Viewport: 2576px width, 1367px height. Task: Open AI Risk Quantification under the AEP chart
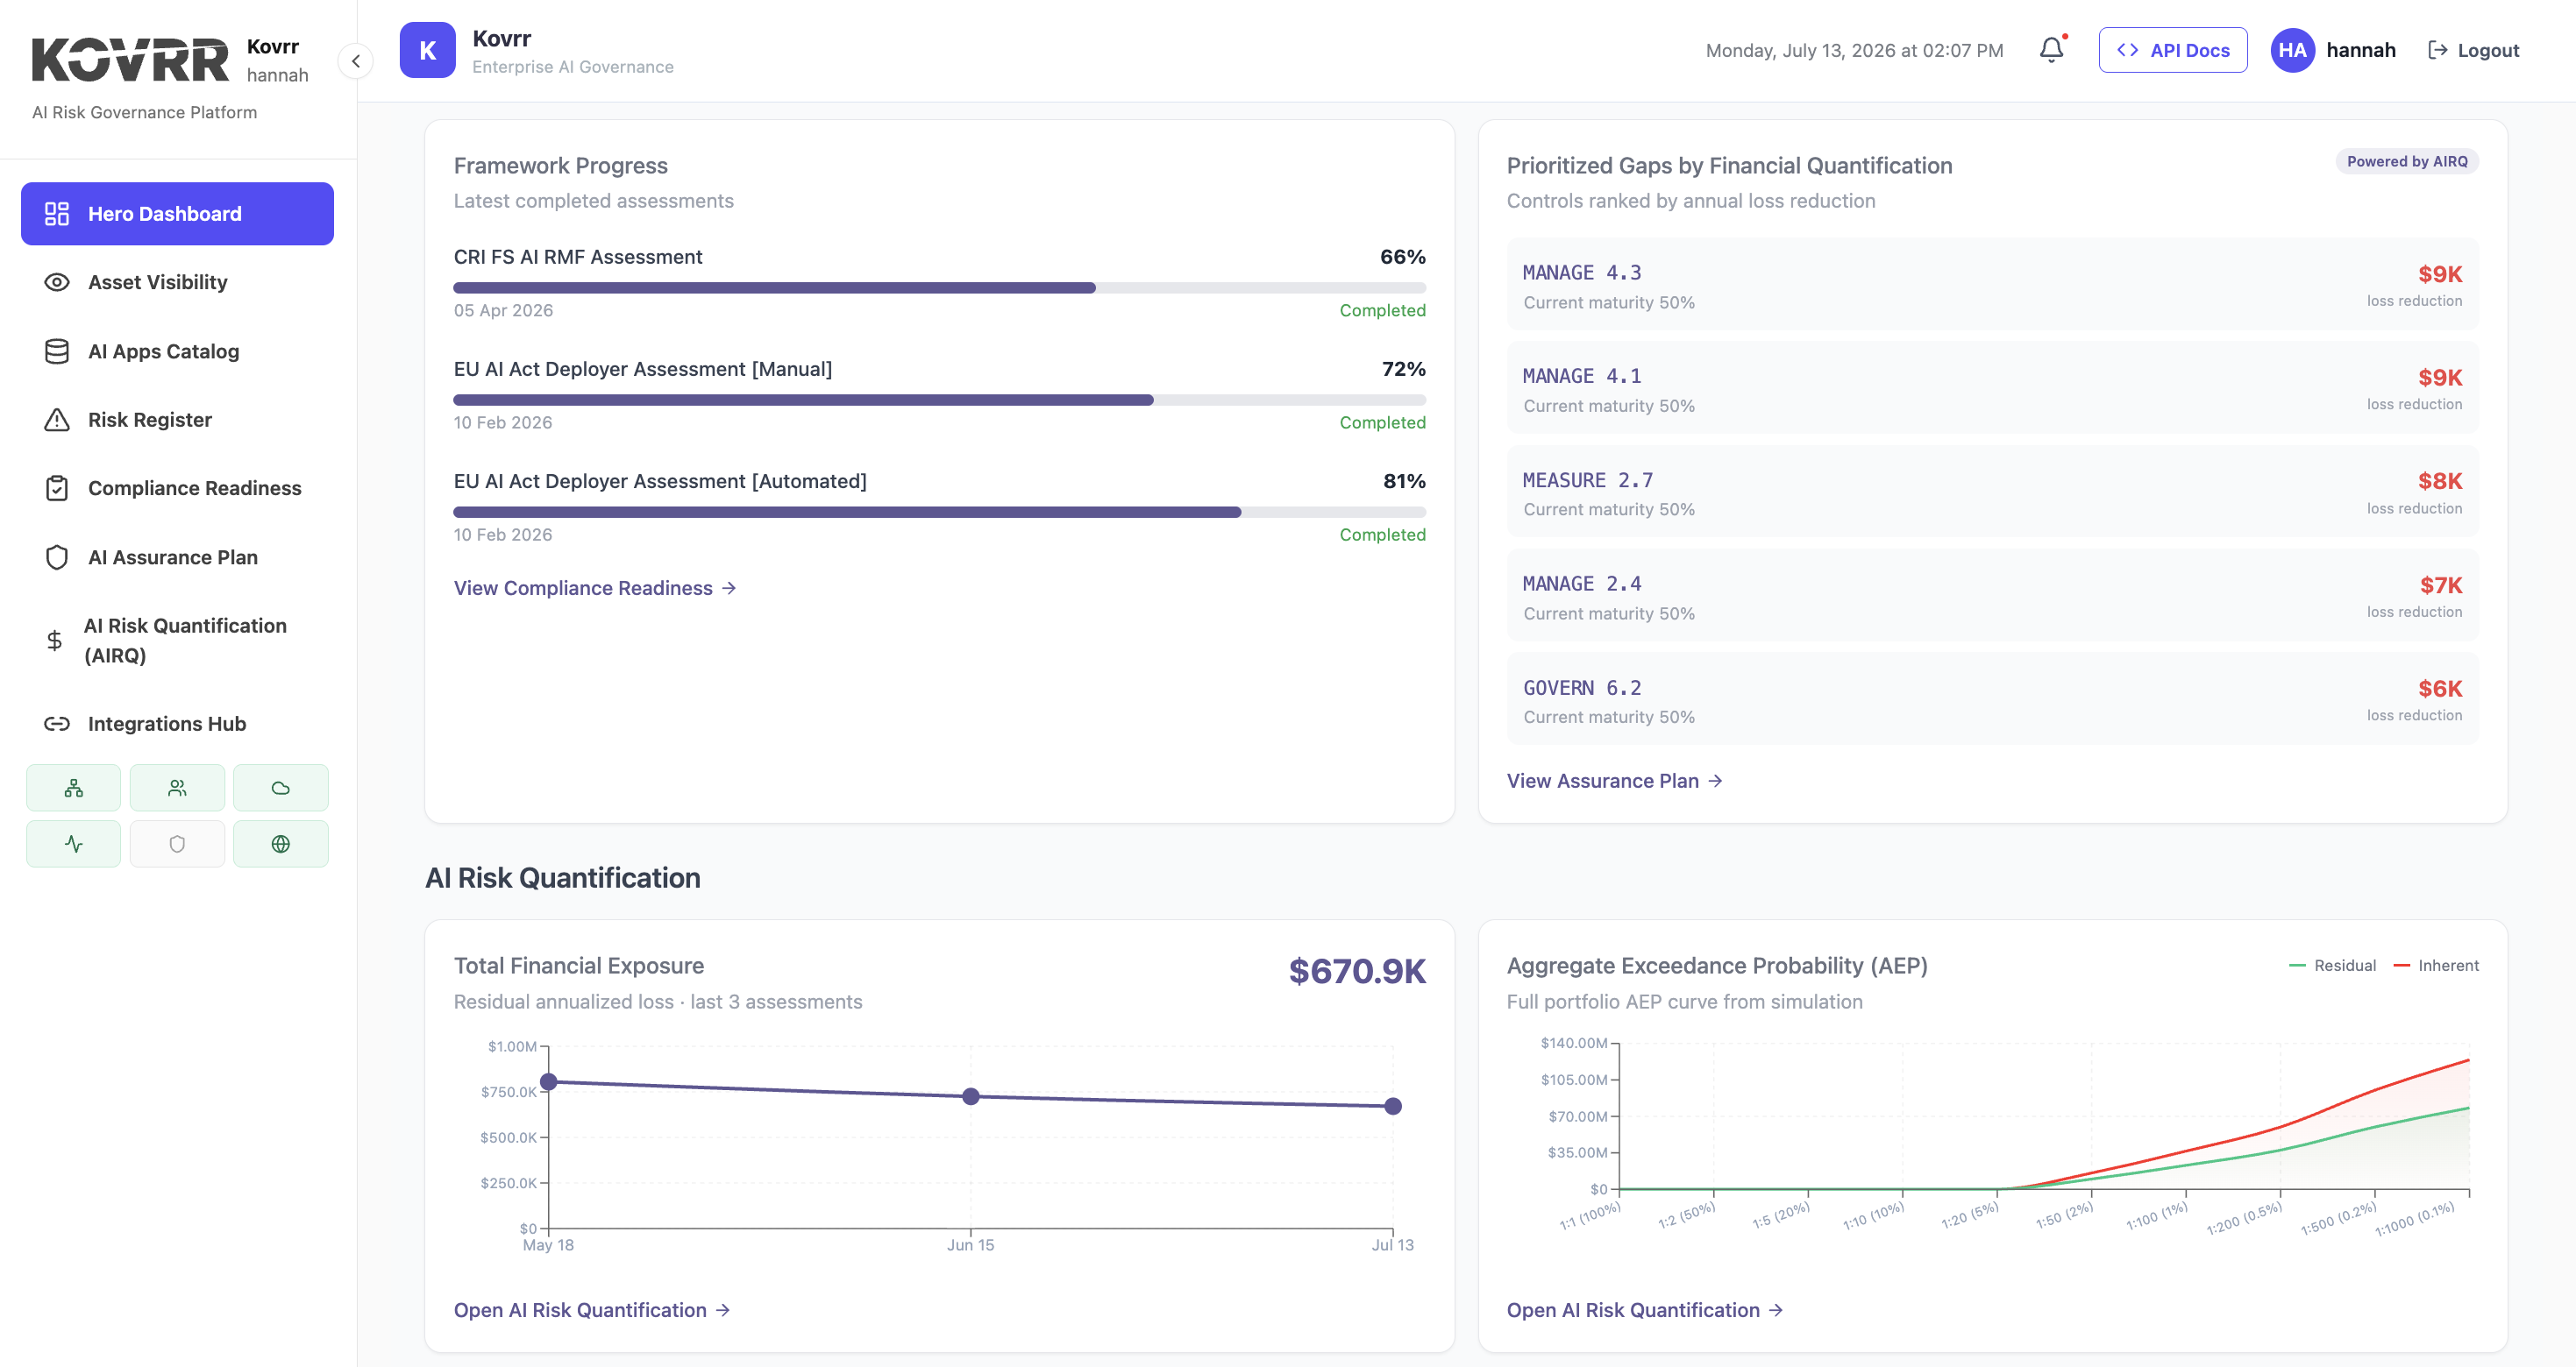(1645, 1310)
